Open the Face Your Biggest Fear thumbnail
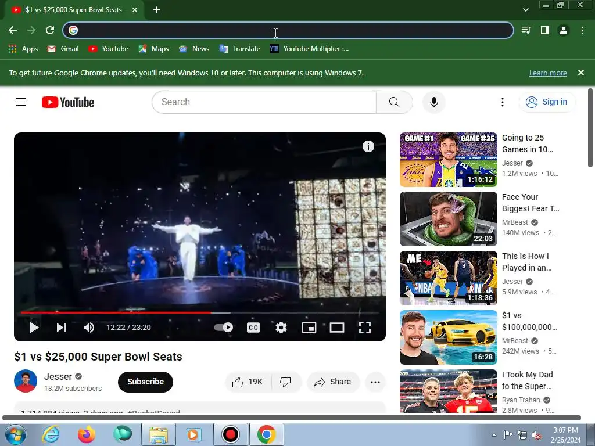This screenshot has width=595, height=446. pyautogui.click(x=448, y=219)
